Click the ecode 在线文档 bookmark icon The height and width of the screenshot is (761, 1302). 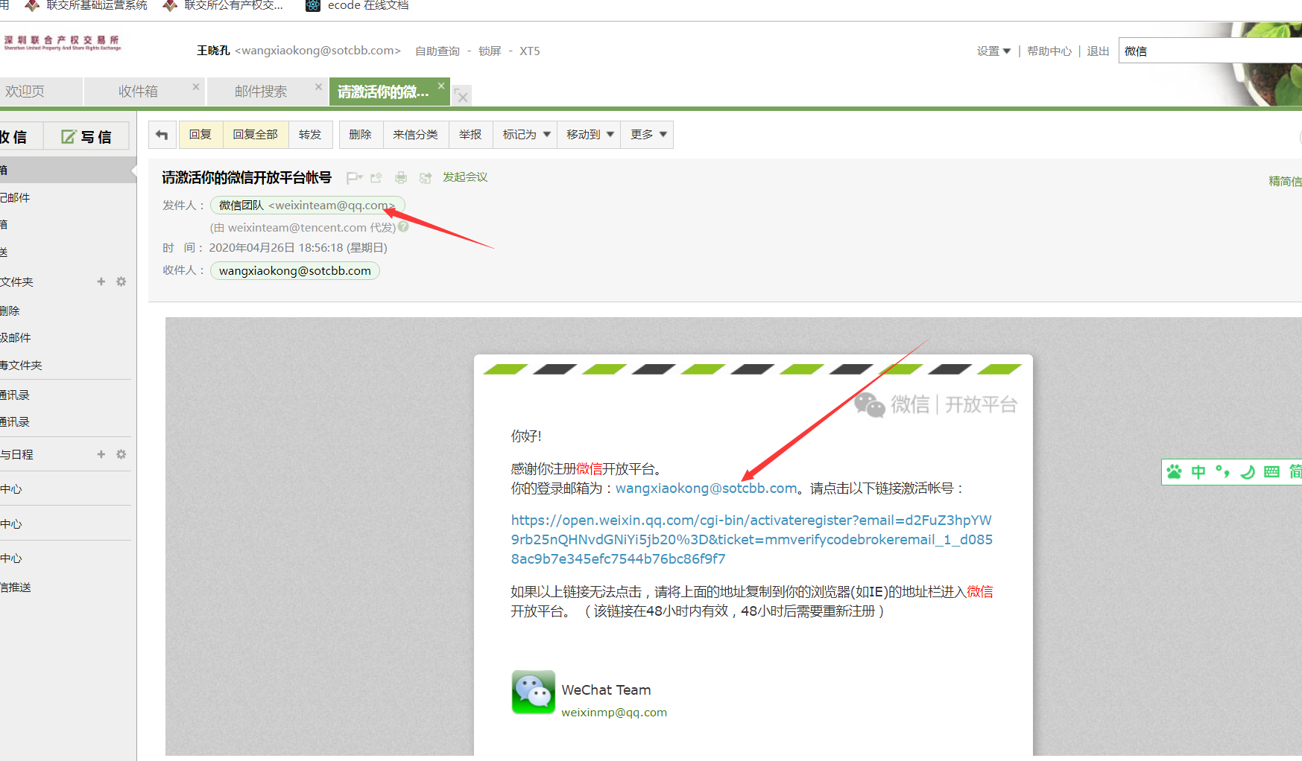point(313,5)
